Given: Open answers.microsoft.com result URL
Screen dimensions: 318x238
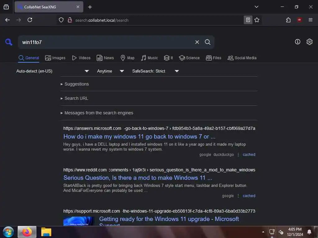Looking at the screenshot, I should pyautogui.click(x=159, y=128).
